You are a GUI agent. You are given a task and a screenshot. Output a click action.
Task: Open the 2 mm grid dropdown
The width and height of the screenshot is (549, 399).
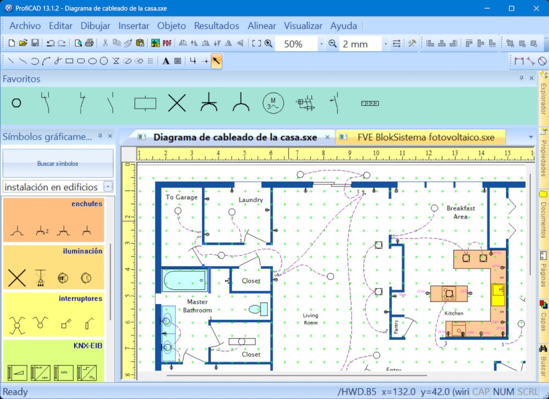(x=385, y=44)
